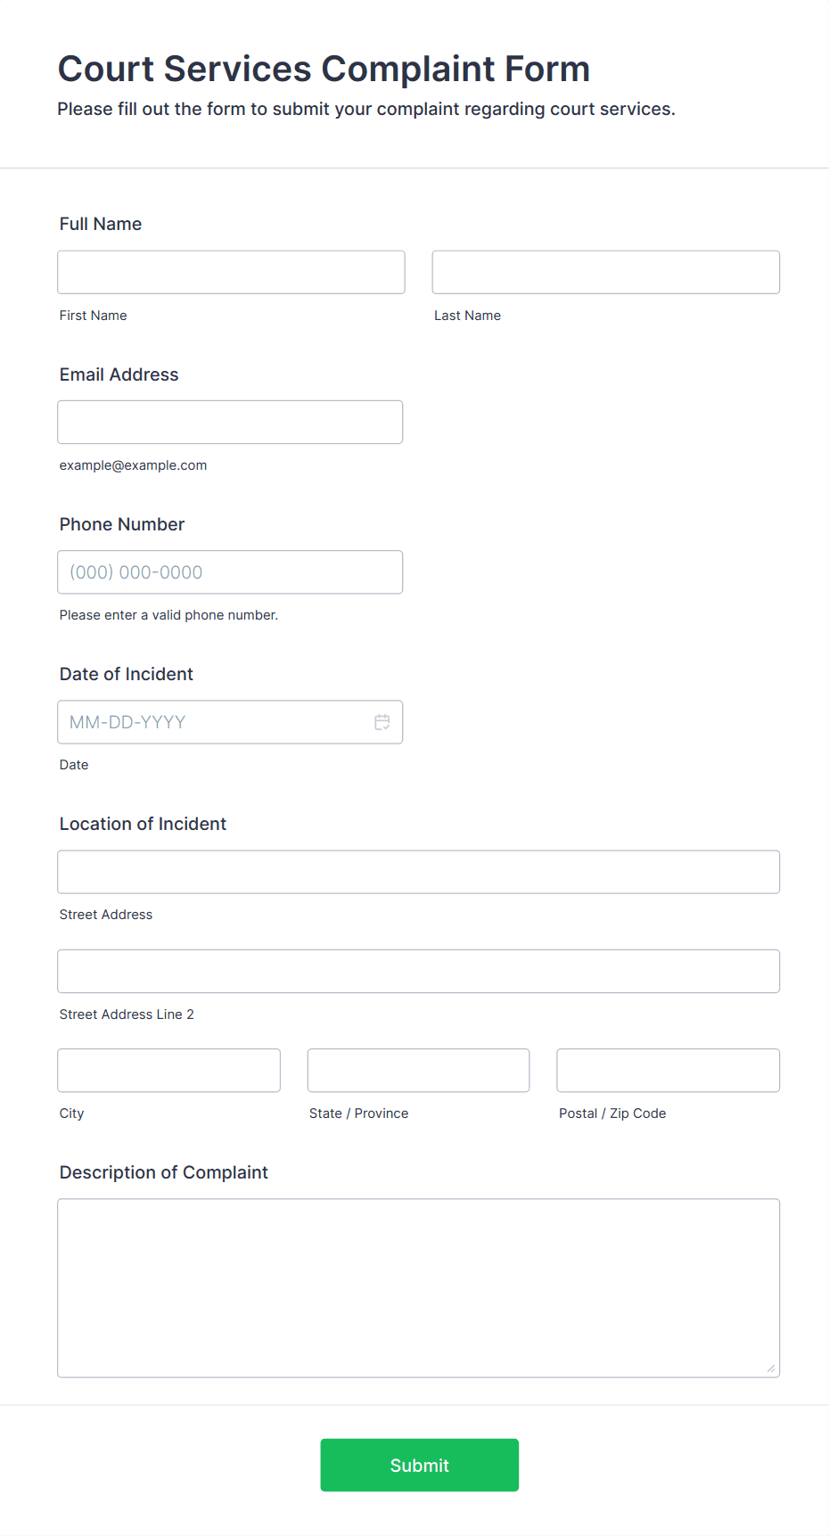Click into the Email Address field
Image resolution: width=829 pixels, height=1536 pixels.
230,422
